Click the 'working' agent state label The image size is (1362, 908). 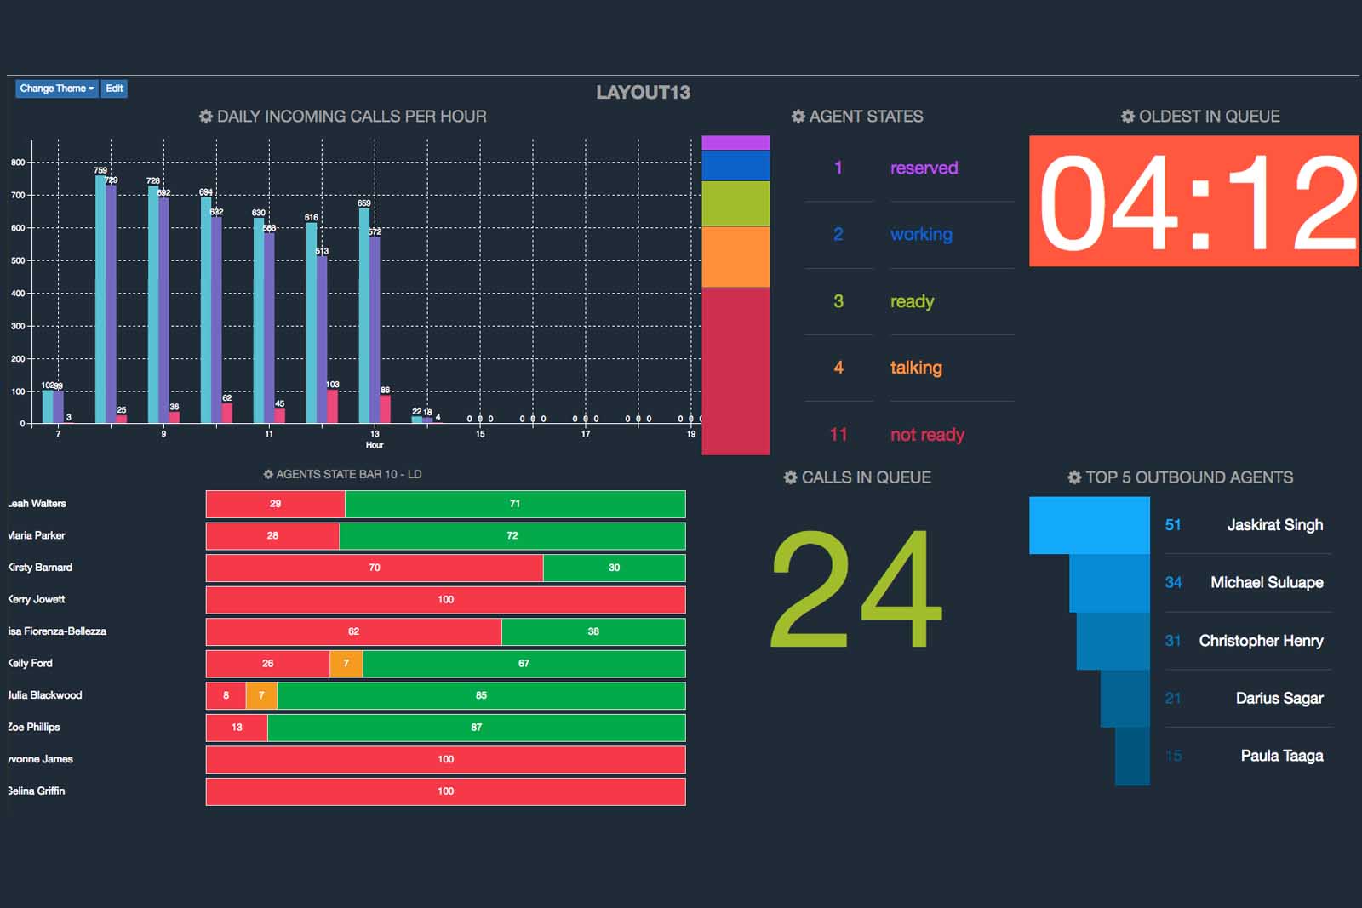[x=921, y=235]
